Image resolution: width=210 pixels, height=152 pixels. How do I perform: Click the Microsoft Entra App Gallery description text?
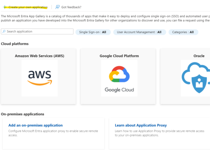[106, 18]
